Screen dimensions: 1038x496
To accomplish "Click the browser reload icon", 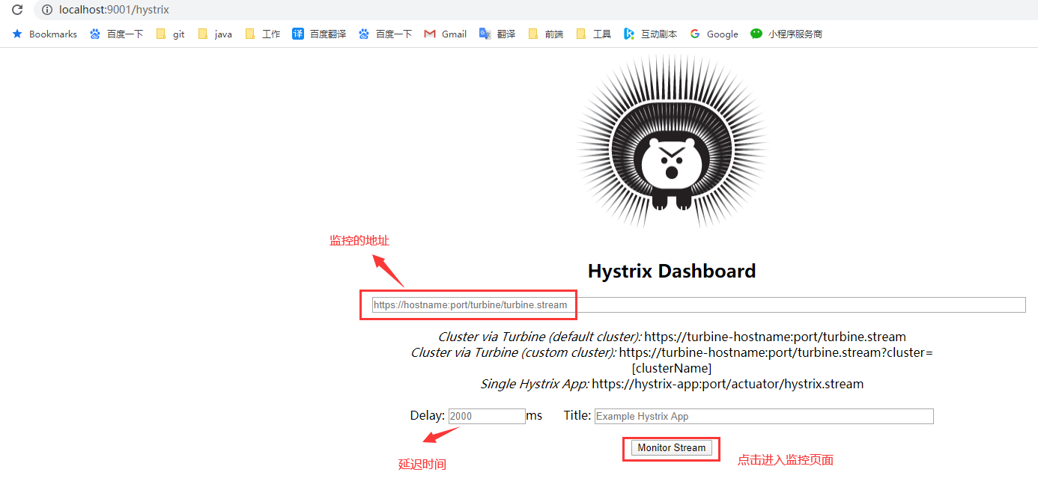I will tap(17, 10).
